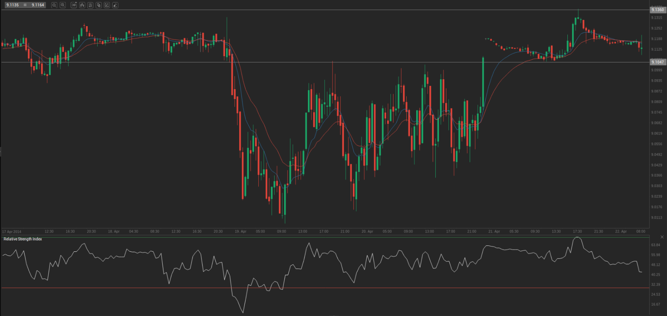667x316 pixels.
Task: Click the zoom out magnifier icon
Action: click(x=54, y=5)
